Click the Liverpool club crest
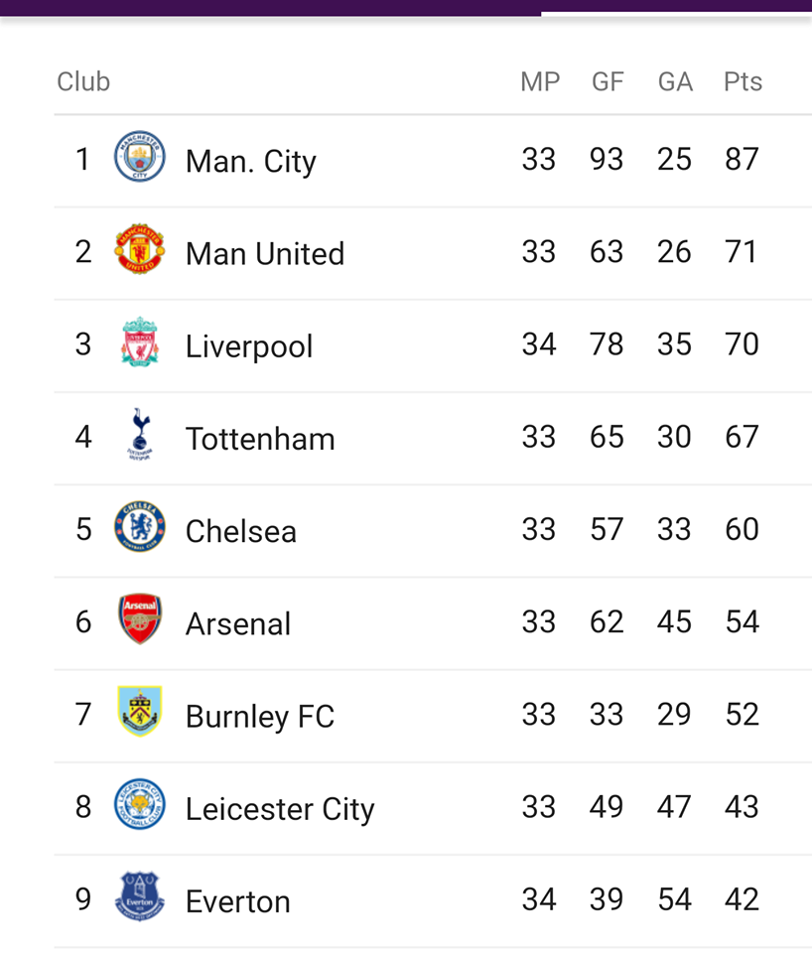This screenshot has height=953, width=812. point(140,341)
